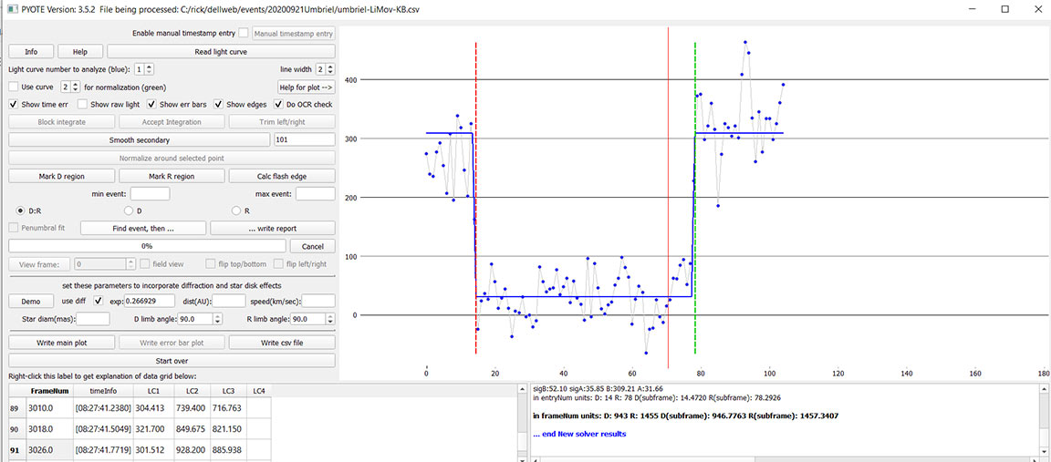The width and height of the screenshot is (1051, 462).
Task: Toggle Show err bars checkbox
Action: click(x=151, y=105)
